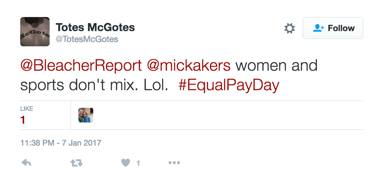This screenshot has width=383, height=184.
Task: Reply to the tweet with arrow icon
Action: point(26,163)
